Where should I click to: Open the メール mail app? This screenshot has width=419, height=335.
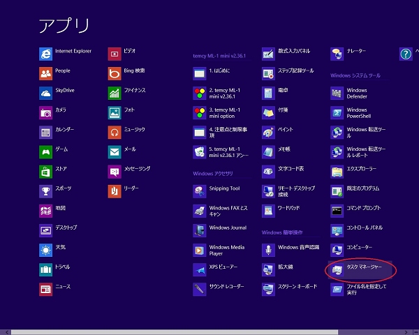coord(115,152)
